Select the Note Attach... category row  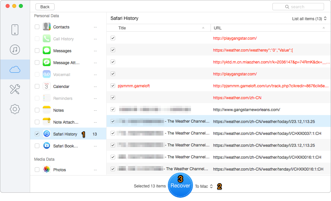pos(68,122)
